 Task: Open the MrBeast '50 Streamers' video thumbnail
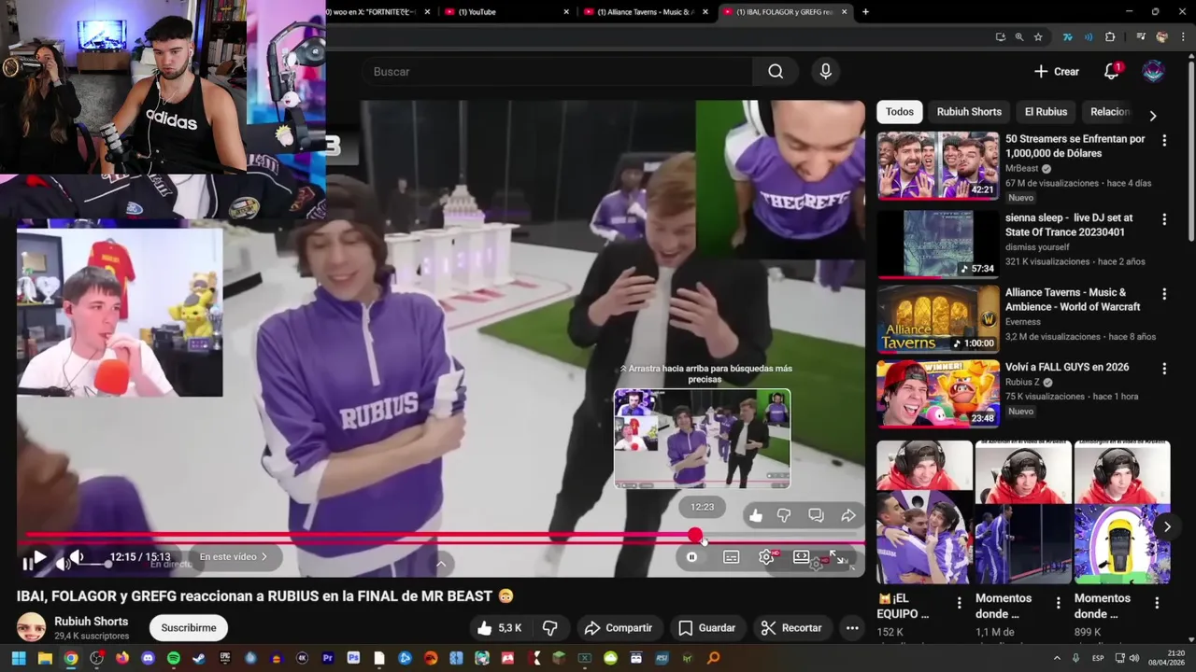937,165
